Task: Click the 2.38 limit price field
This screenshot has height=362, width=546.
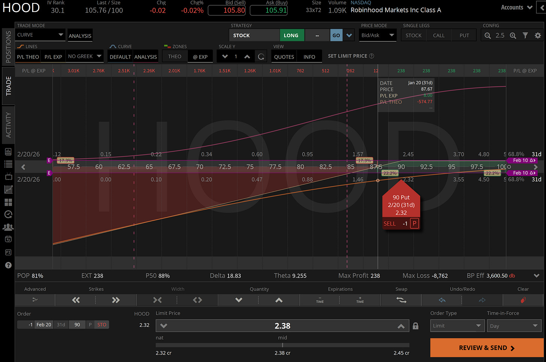Action: point(282,326)
